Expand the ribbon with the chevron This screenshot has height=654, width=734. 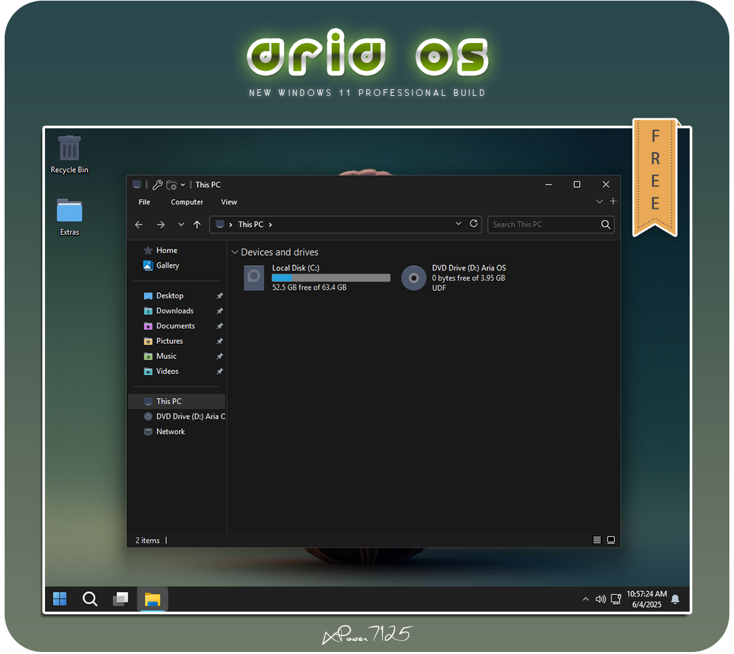[x=599, y=201]
